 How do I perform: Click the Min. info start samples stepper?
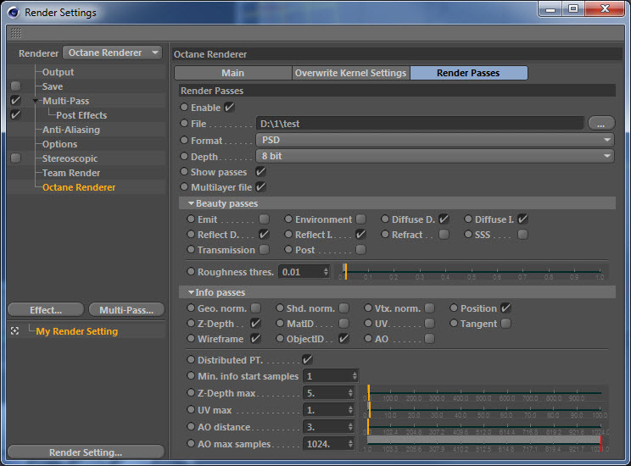coord(355,376)
